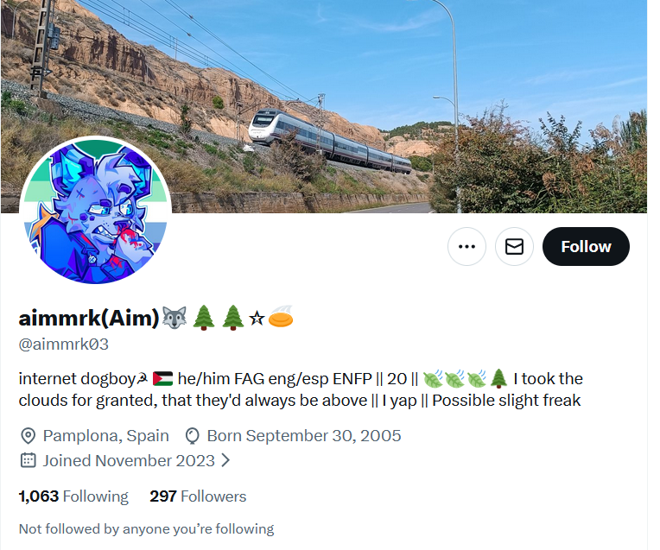Click the location pin icon
Screen dimensions: 660x550
(x=28, y=436)
